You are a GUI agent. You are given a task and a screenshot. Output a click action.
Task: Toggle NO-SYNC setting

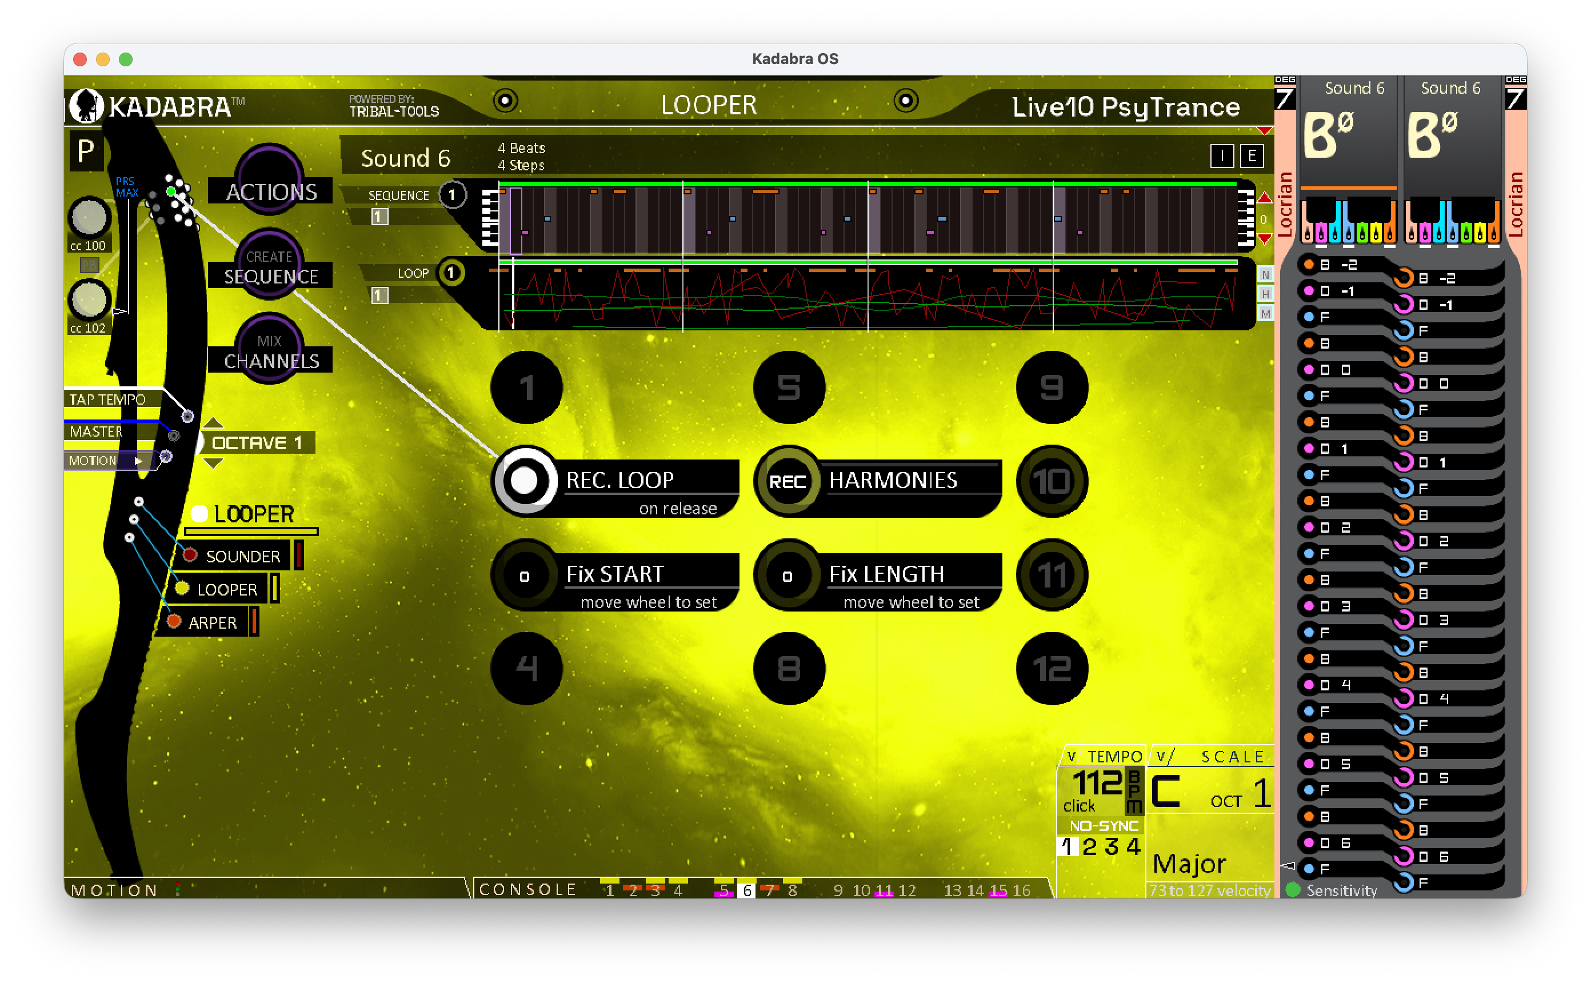pyautogui.click(x=1104, y=826)
